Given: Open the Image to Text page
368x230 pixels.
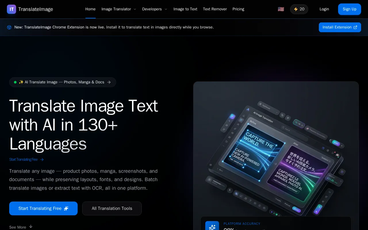Looking at the screenshot, I should [185, 9].
